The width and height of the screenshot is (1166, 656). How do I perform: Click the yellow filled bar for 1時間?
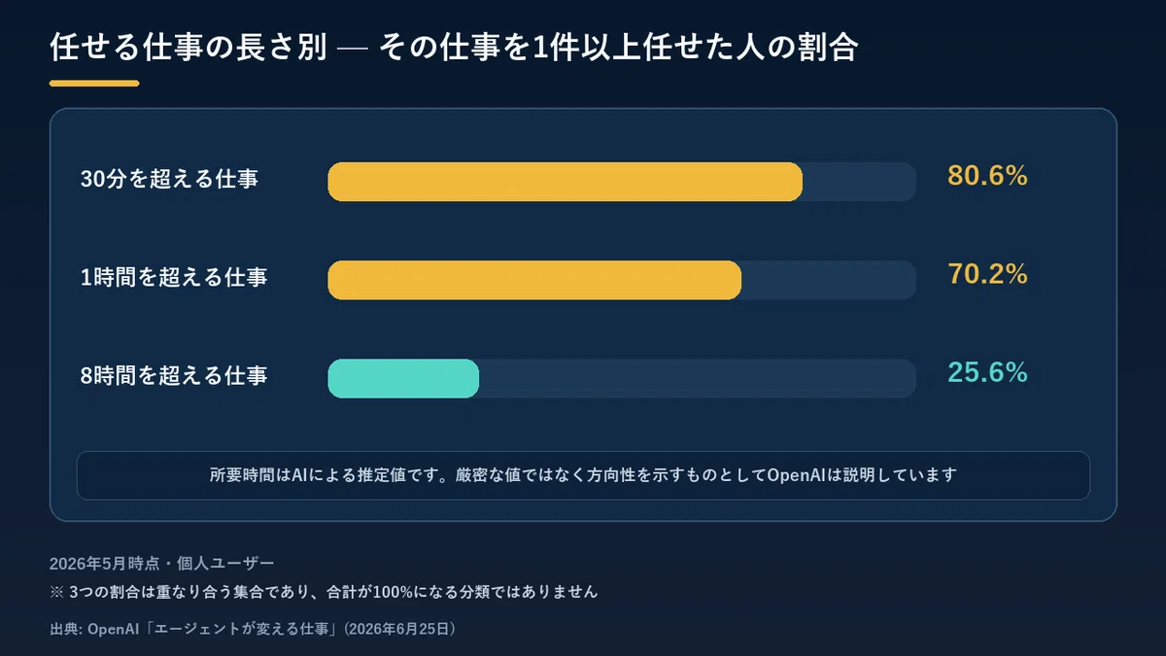[x=534, y=280]
